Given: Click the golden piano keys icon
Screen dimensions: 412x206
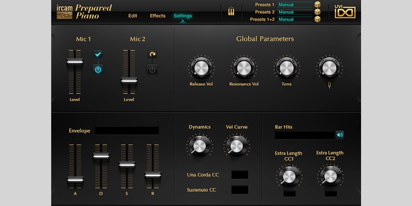Looking at the screenshot, I should (231, 12).
